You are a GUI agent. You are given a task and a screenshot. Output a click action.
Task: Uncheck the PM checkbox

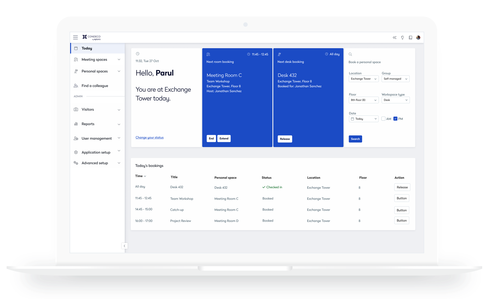pyautogui.click(x=395, y=118)
